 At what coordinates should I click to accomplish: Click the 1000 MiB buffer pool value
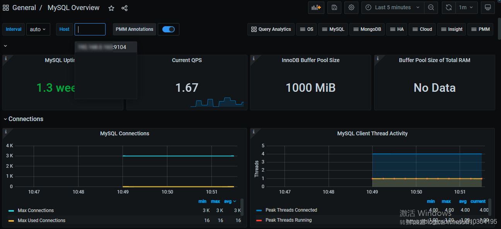pyautogui.click(x=310, y=88)
